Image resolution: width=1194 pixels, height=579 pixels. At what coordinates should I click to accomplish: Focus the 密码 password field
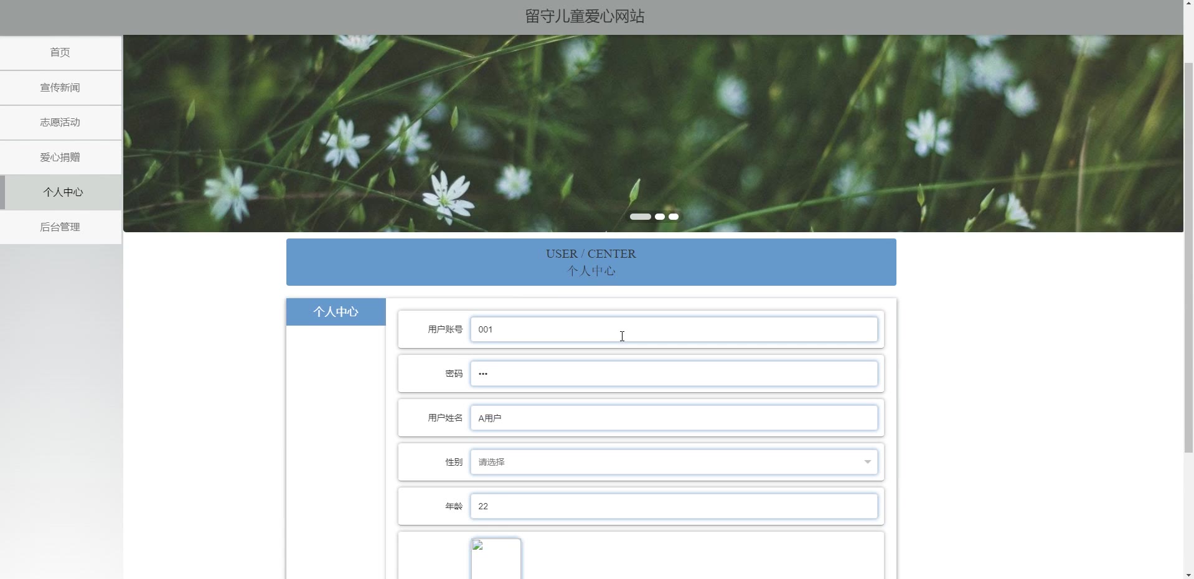(674, 374)
